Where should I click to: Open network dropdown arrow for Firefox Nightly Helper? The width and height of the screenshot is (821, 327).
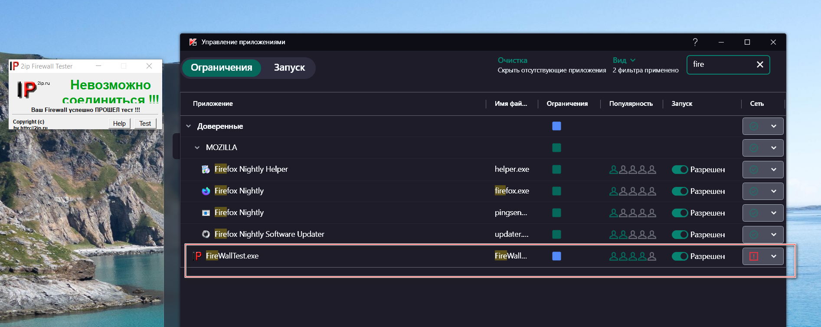(x=774, y=170)
